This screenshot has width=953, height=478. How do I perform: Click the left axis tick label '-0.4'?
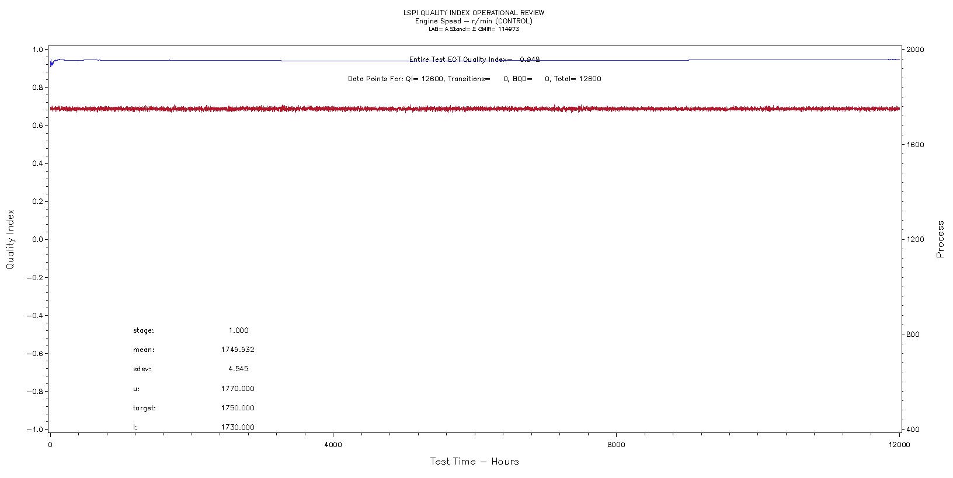click(x=35, y=315)
